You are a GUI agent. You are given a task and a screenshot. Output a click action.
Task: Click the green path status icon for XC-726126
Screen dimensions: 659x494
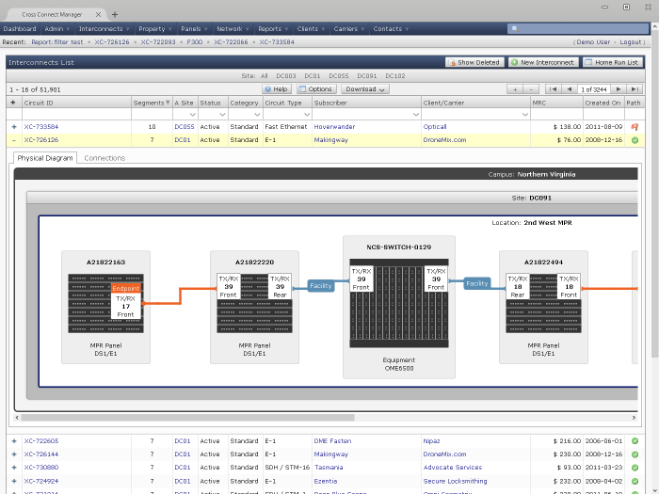tap(635, 140)
